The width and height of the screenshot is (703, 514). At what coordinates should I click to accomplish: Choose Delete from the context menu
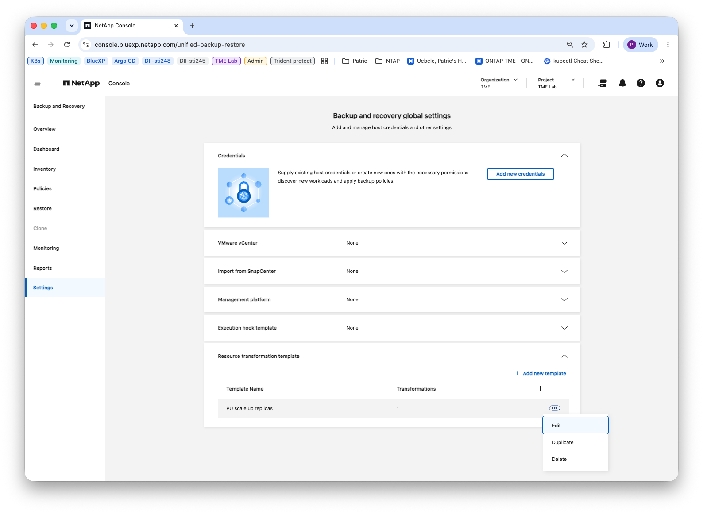(576, 459)
